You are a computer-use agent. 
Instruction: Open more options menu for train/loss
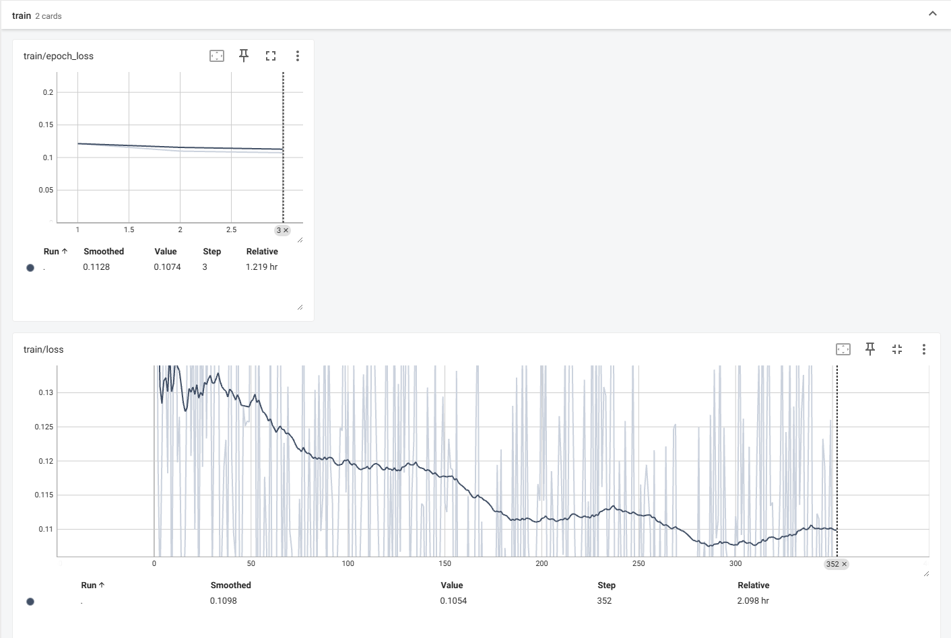(x=924, y=349)
